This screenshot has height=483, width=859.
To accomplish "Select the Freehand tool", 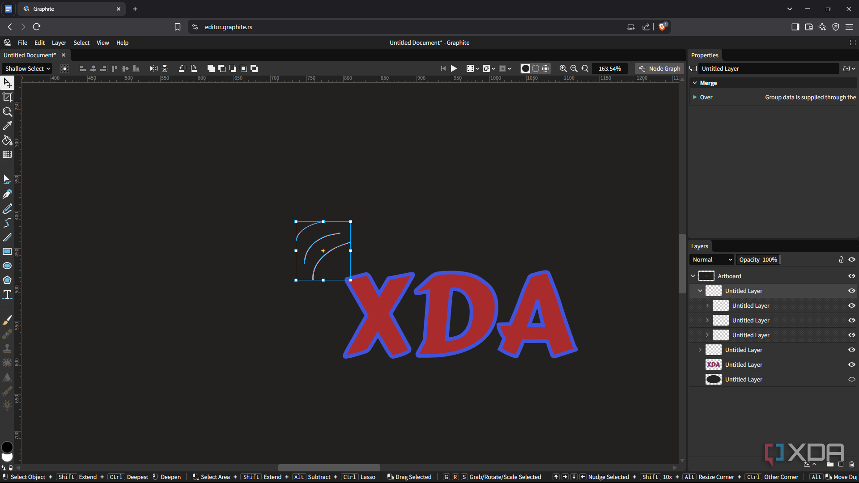I will tap(7, 208).
